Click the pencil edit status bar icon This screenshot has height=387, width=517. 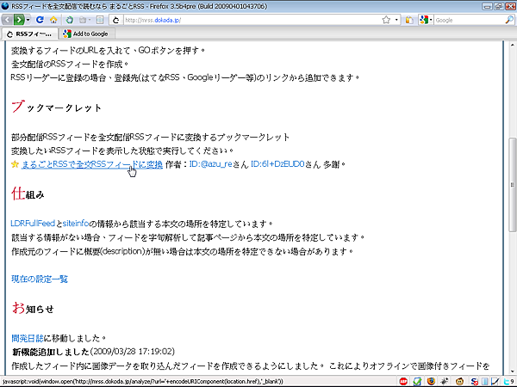pos(495,381)
